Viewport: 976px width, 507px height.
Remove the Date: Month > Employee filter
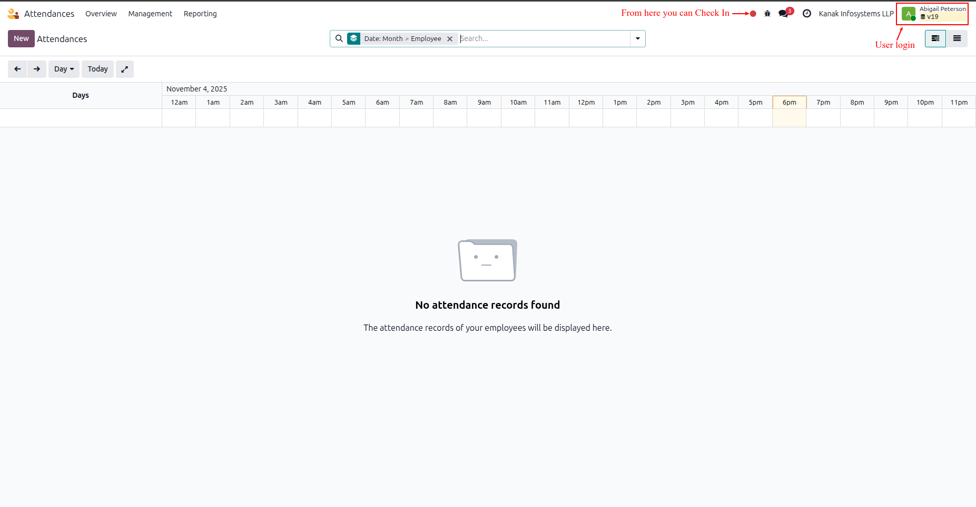[x=450, y=39]
